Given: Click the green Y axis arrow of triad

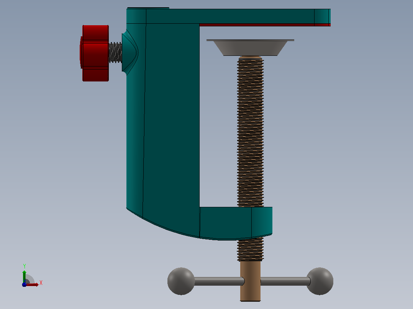Looking at the screenshot, I should (x=24, y=276).
